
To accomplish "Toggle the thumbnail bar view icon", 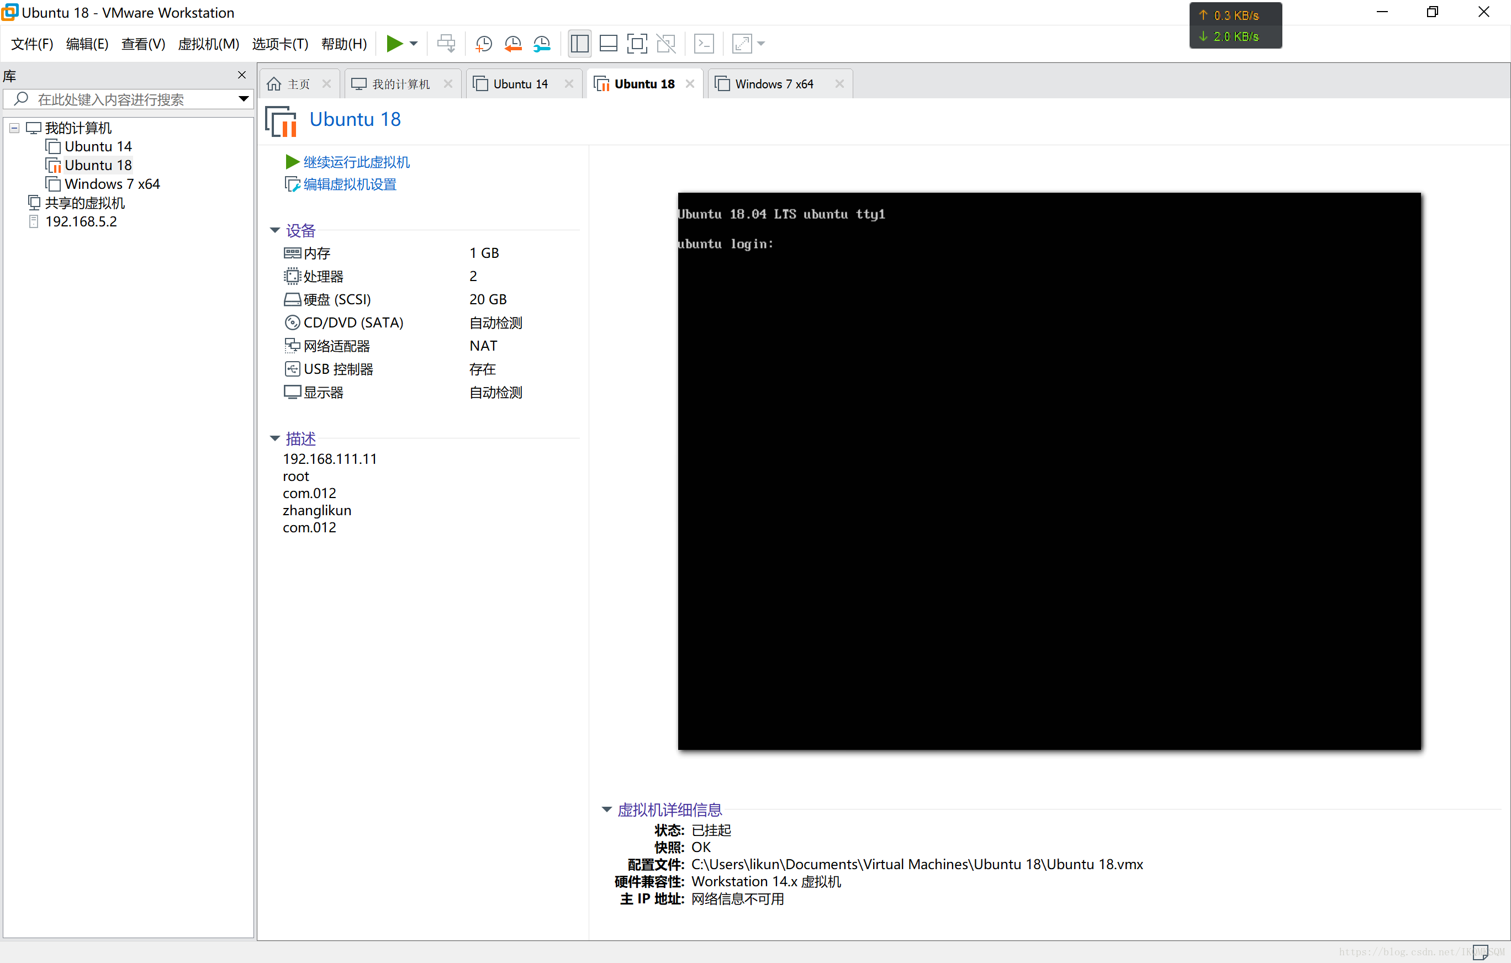I will pyautogui.click(x=609, y=44).
